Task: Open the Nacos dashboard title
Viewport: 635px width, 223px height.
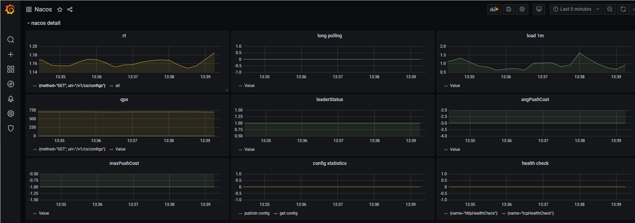Action: pos(43,9)
